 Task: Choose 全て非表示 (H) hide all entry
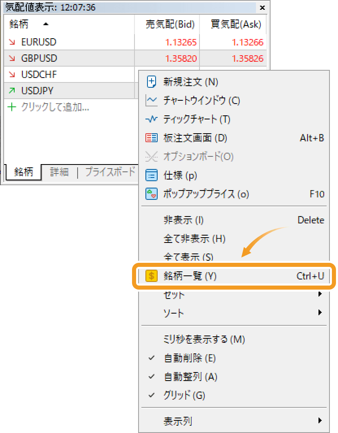(x=234, y=238)
